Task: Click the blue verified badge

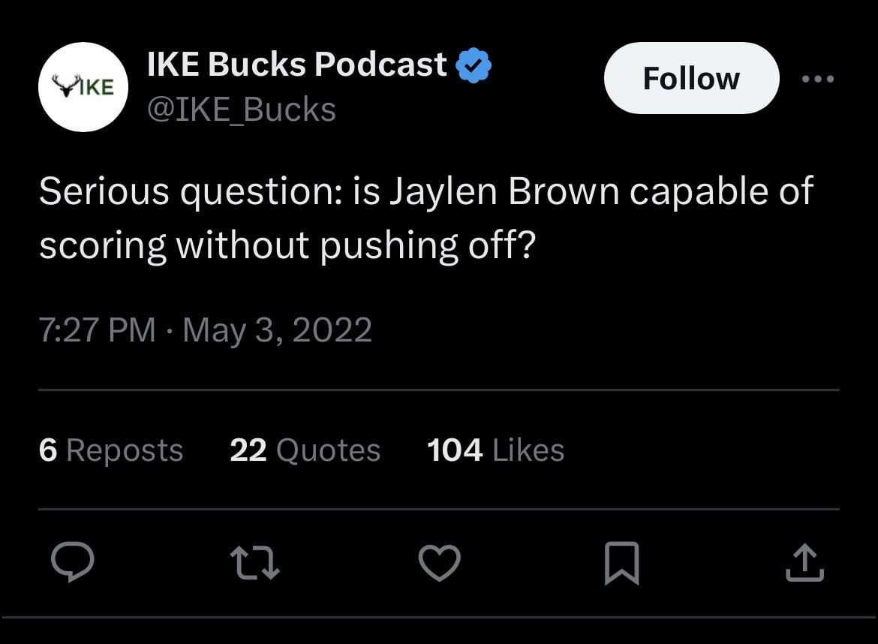Action: click(474, 66)
